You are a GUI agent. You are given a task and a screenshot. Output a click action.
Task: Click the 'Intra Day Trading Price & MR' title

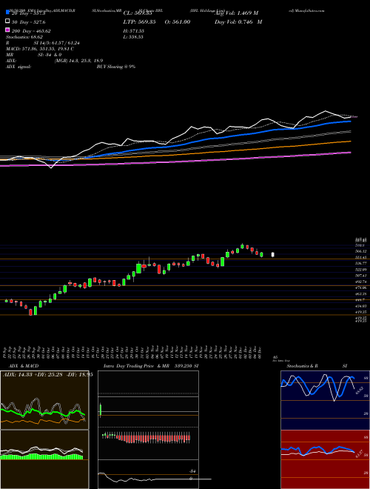click(136, 366)
